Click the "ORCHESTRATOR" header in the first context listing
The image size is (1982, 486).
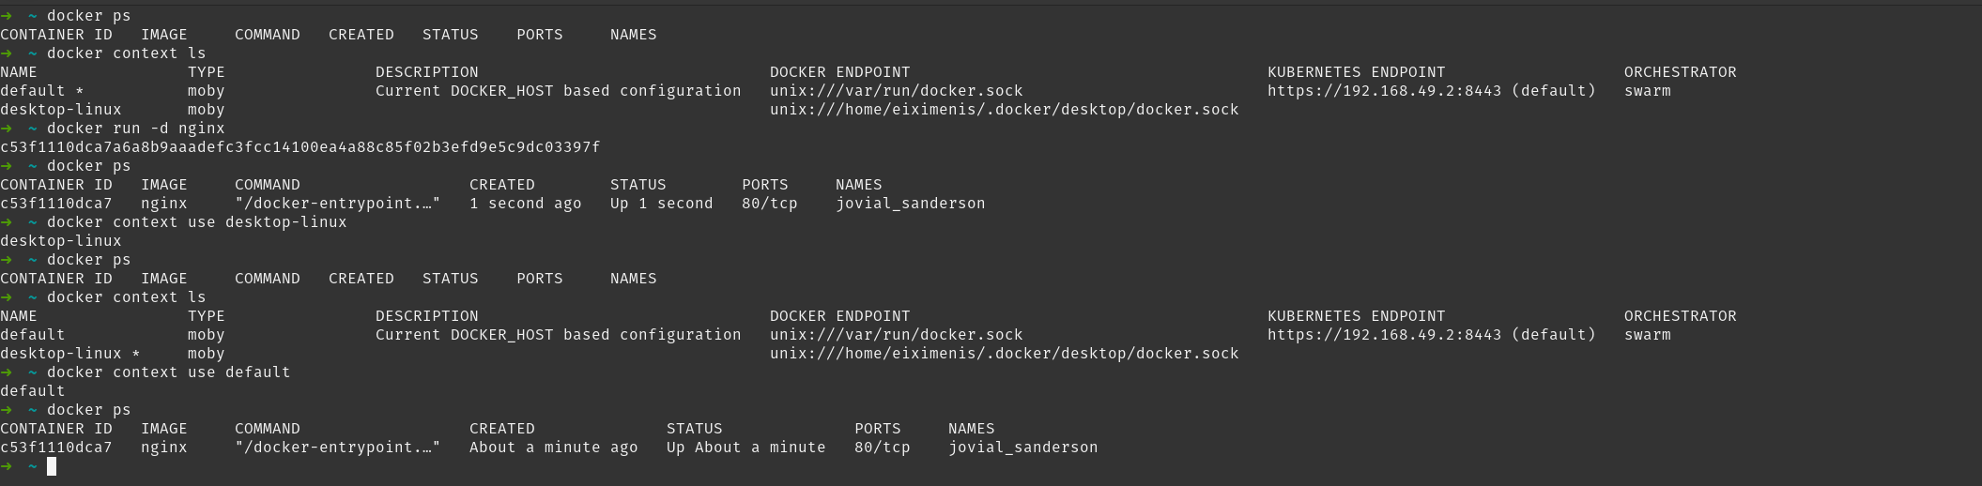click(1680, 72)
